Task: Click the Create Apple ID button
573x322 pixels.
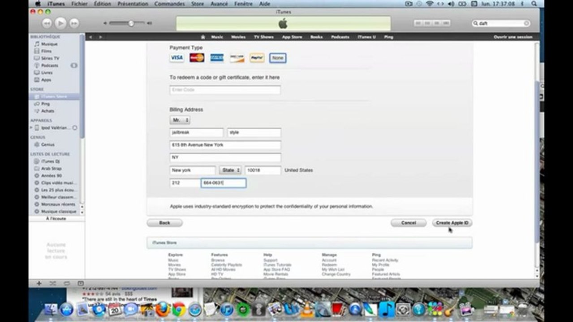Action: (452, 223)
